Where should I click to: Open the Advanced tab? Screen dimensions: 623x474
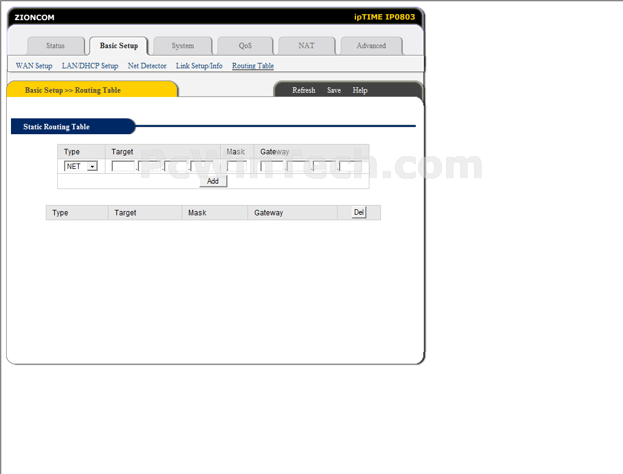pyautogui.click(x=371, y=46)
